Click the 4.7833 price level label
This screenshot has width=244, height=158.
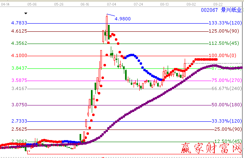19,23
